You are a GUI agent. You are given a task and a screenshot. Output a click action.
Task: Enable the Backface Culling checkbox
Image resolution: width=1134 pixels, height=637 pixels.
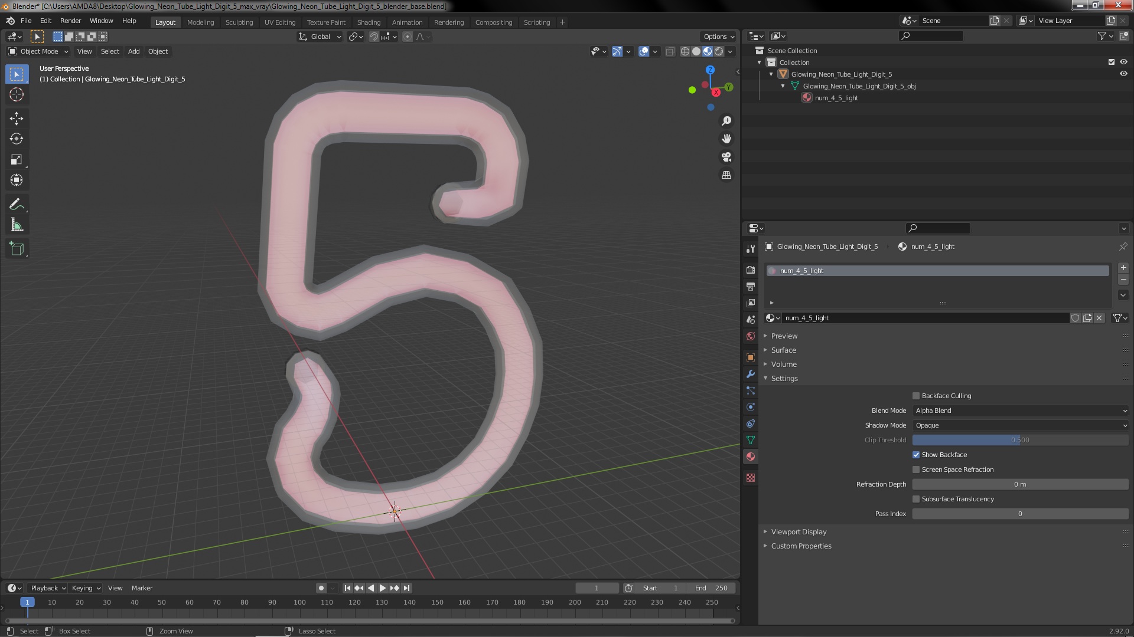pos(916,396)
